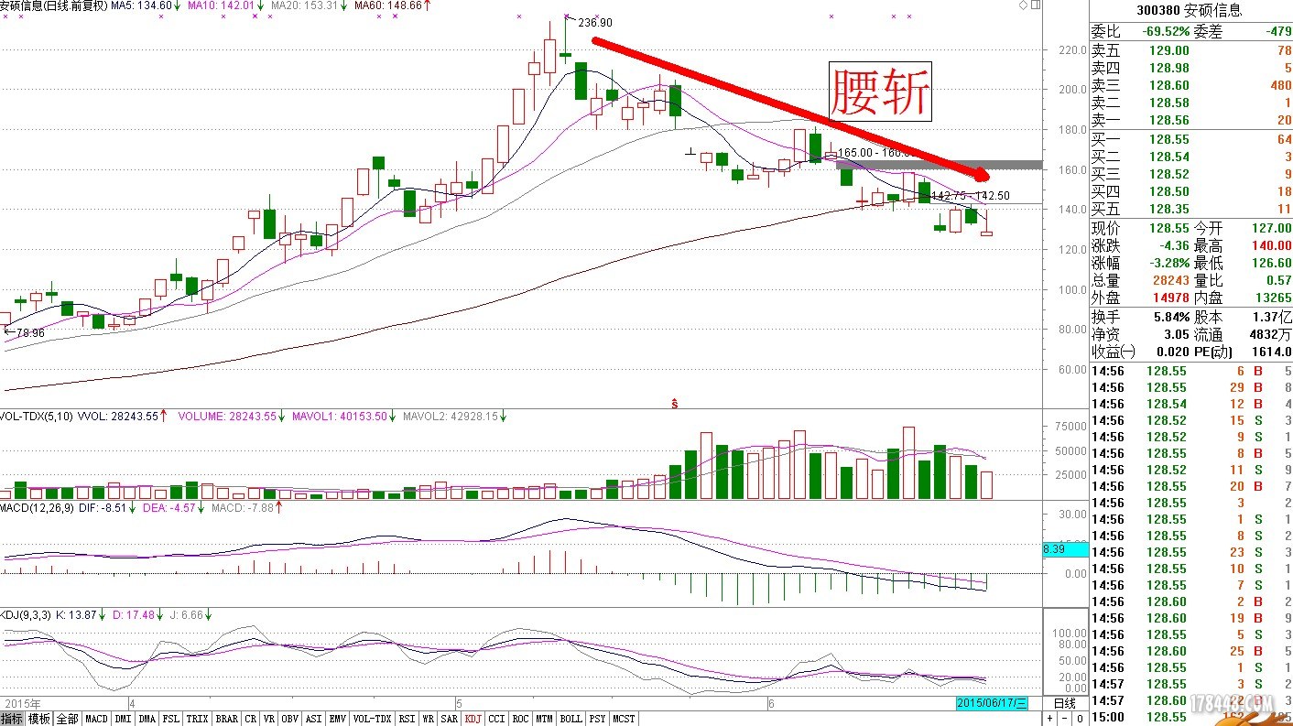1293x726 pixels.
Task: Click the MA10: 142.01 label
Action: click(x=219, y=5)
